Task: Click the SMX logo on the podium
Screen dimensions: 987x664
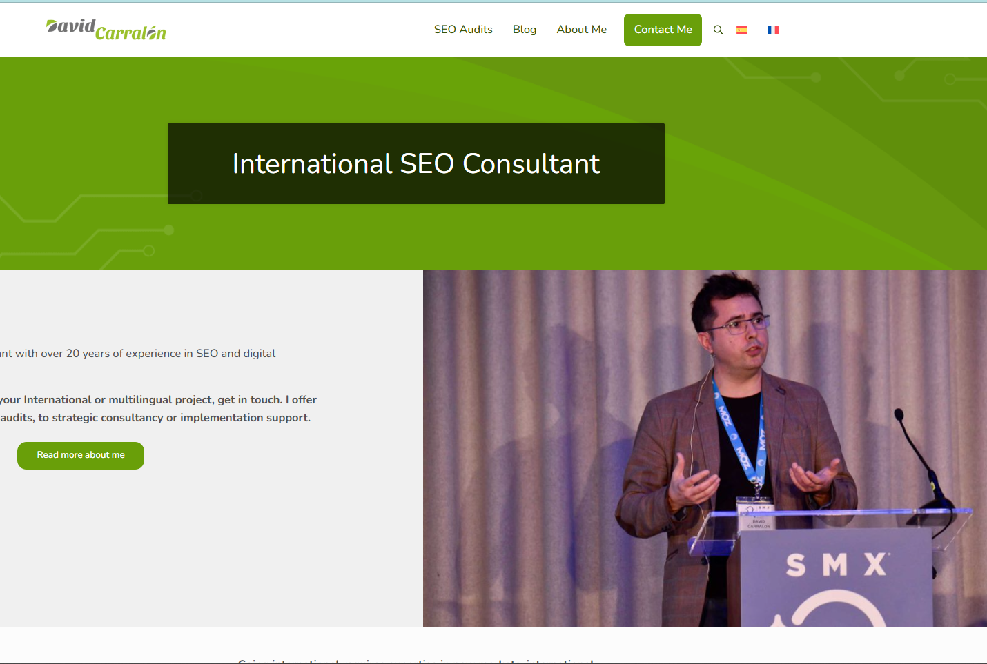Action: click(x=837, y=565)
